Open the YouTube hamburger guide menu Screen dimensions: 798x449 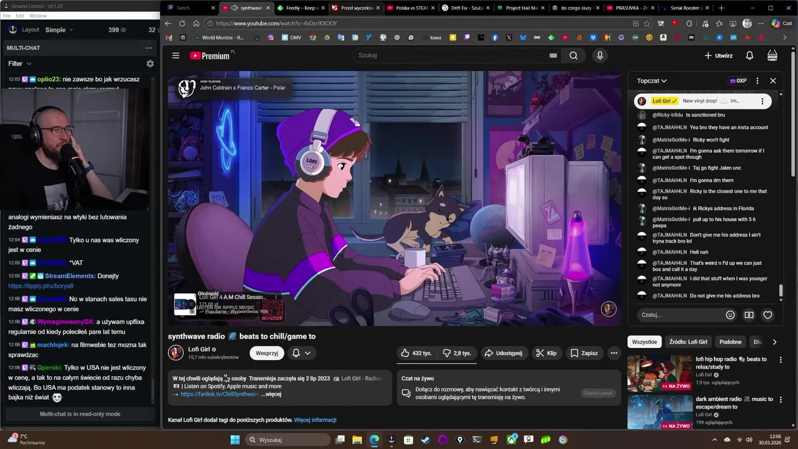click(176, 56)
